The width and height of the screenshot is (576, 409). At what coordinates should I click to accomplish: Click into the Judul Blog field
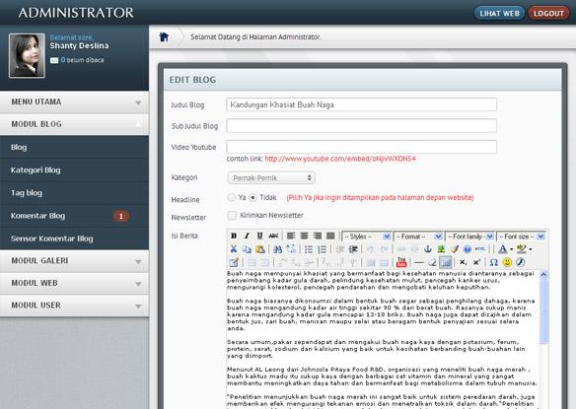(x=361, y=104)
